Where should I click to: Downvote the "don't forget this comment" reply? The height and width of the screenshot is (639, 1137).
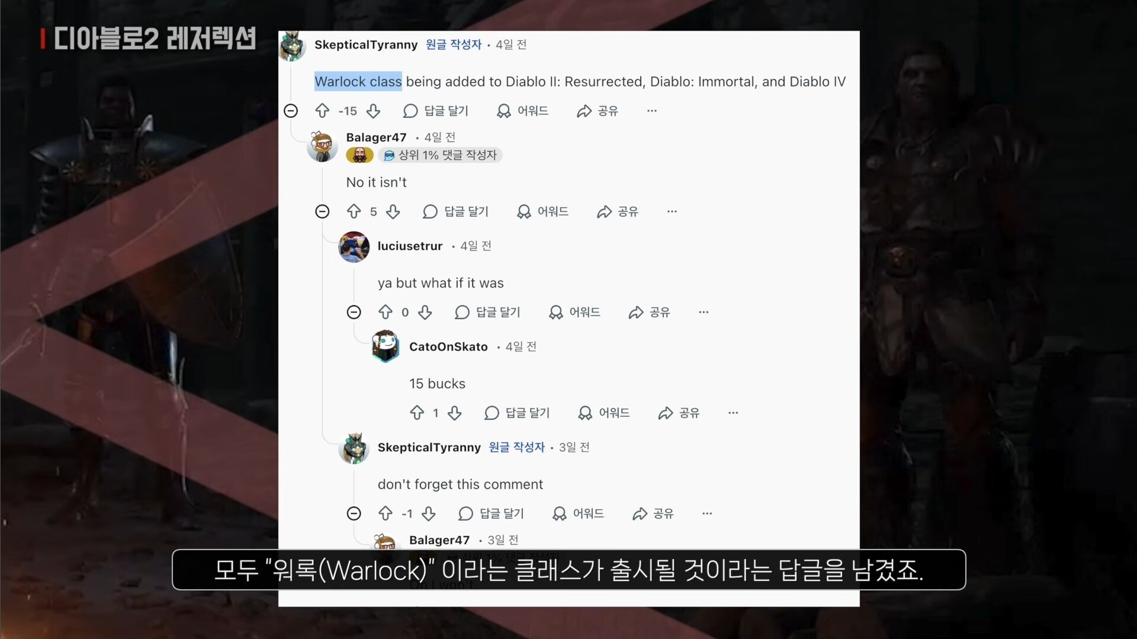click(x=429, y=513)
